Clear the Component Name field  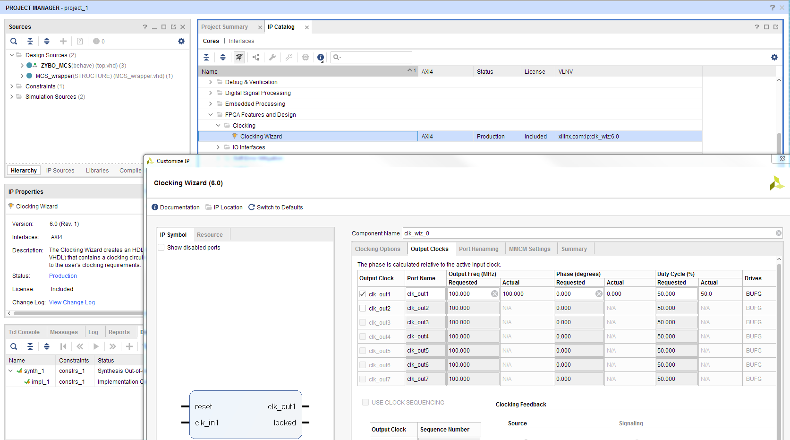(x=778, y=233)
